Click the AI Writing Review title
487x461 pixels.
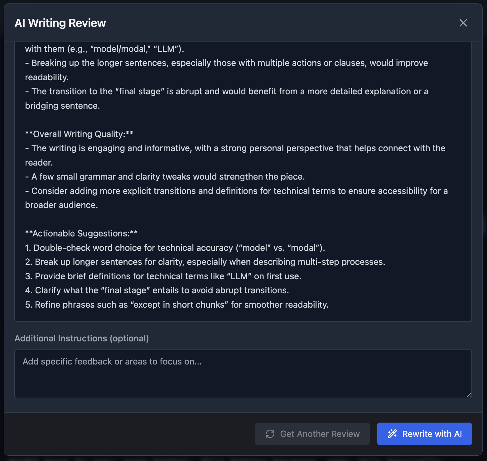click(60, 23)
